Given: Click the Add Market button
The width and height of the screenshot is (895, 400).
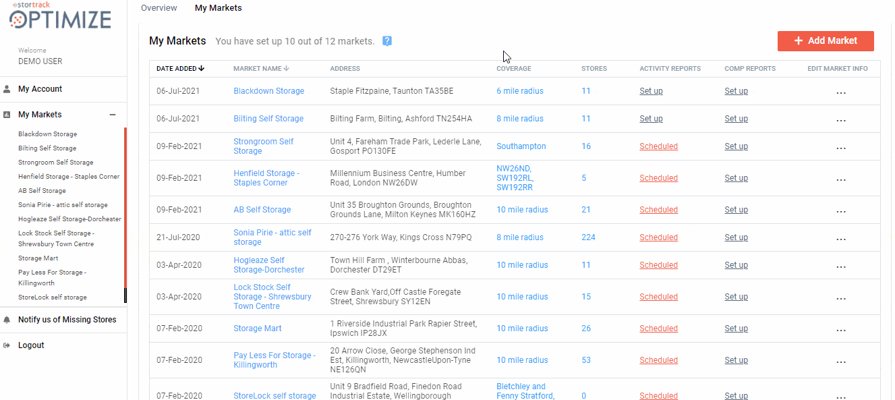Looking at the screenshot, I should tap(826, 40).
